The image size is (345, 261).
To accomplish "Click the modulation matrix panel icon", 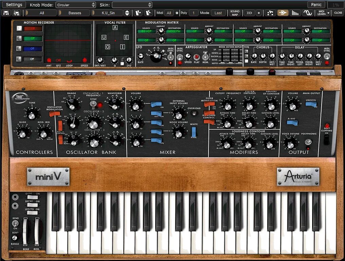I will pyautogui.click(x=270, y=13).
